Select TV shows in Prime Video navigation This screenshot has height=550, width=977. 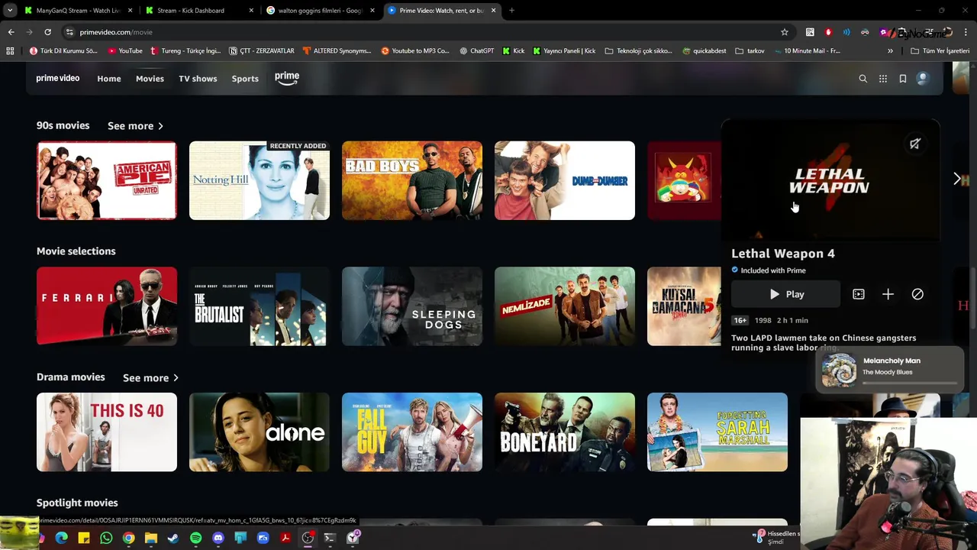tap(198, 79)
